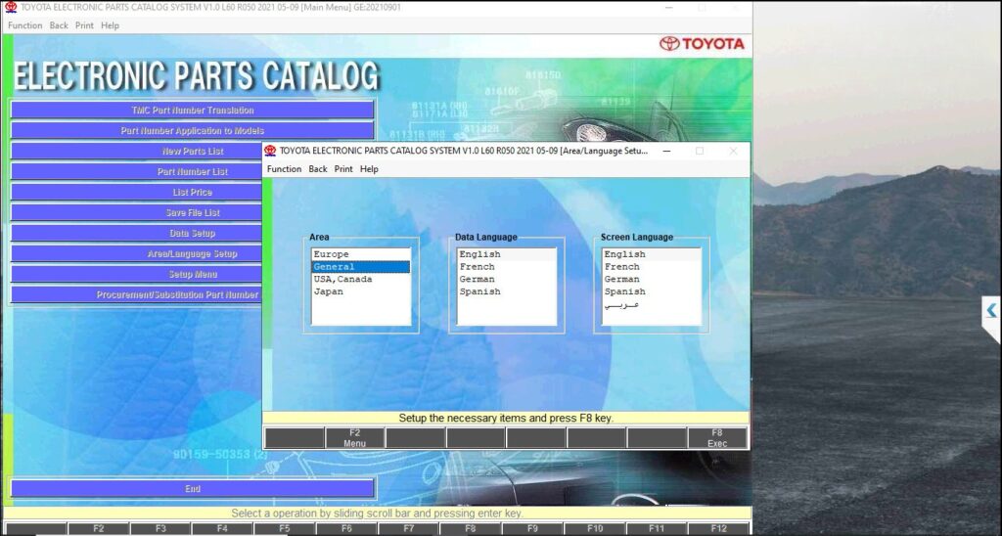
Task: Choose English as Data Language
Action: 507,254
